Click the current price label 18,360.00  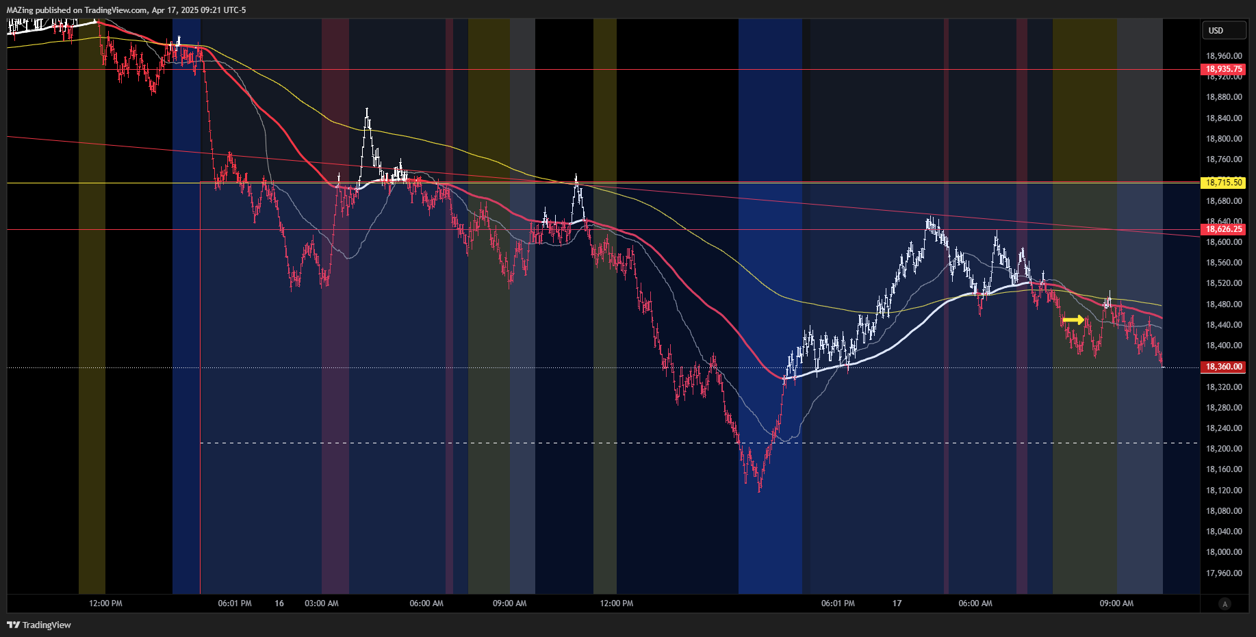point(1224,367)
